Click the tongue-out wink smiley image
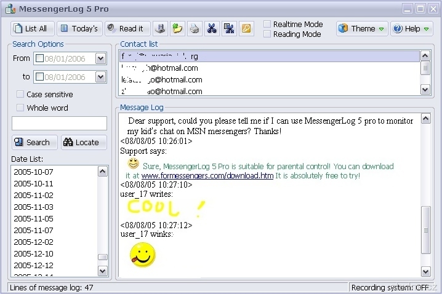This screenshot has width=442, height=294. coord(142,255)
